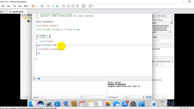Open the VMware View menu
The image size is (194, 109).
(9, 6)
